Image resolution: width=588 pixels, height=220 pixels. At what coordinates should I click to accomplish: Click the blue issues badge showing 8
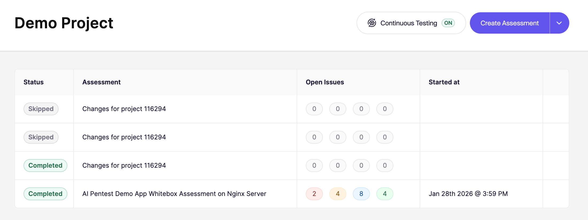(361, 194)
